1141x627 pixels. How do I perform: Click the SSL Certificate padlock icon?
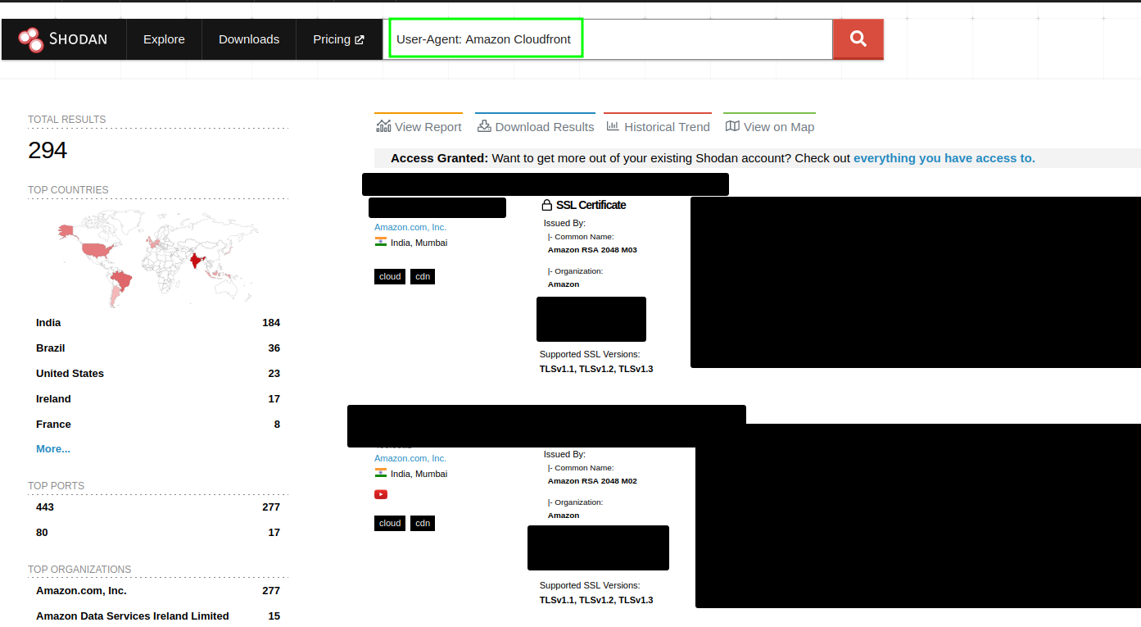[546, 204]
